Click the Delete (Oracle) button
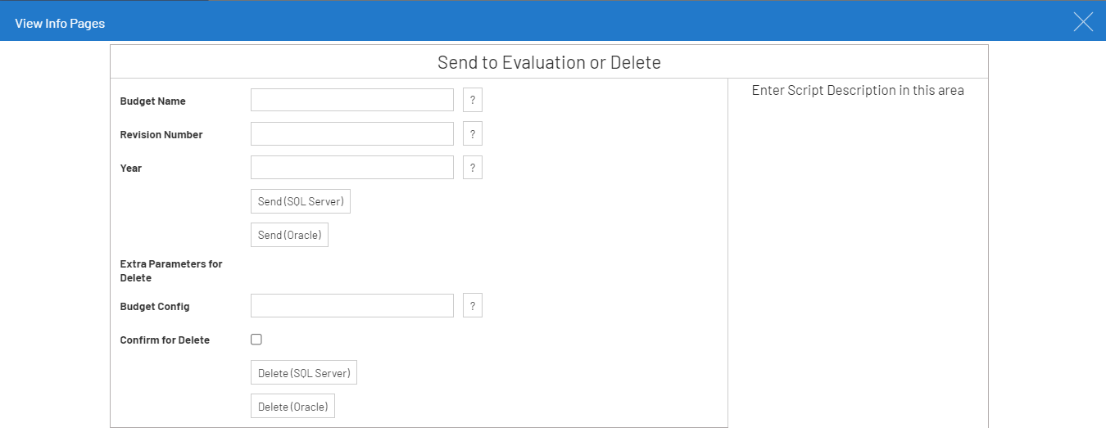Viewport: 1106px width, 432px height. (x=292, y=407)
